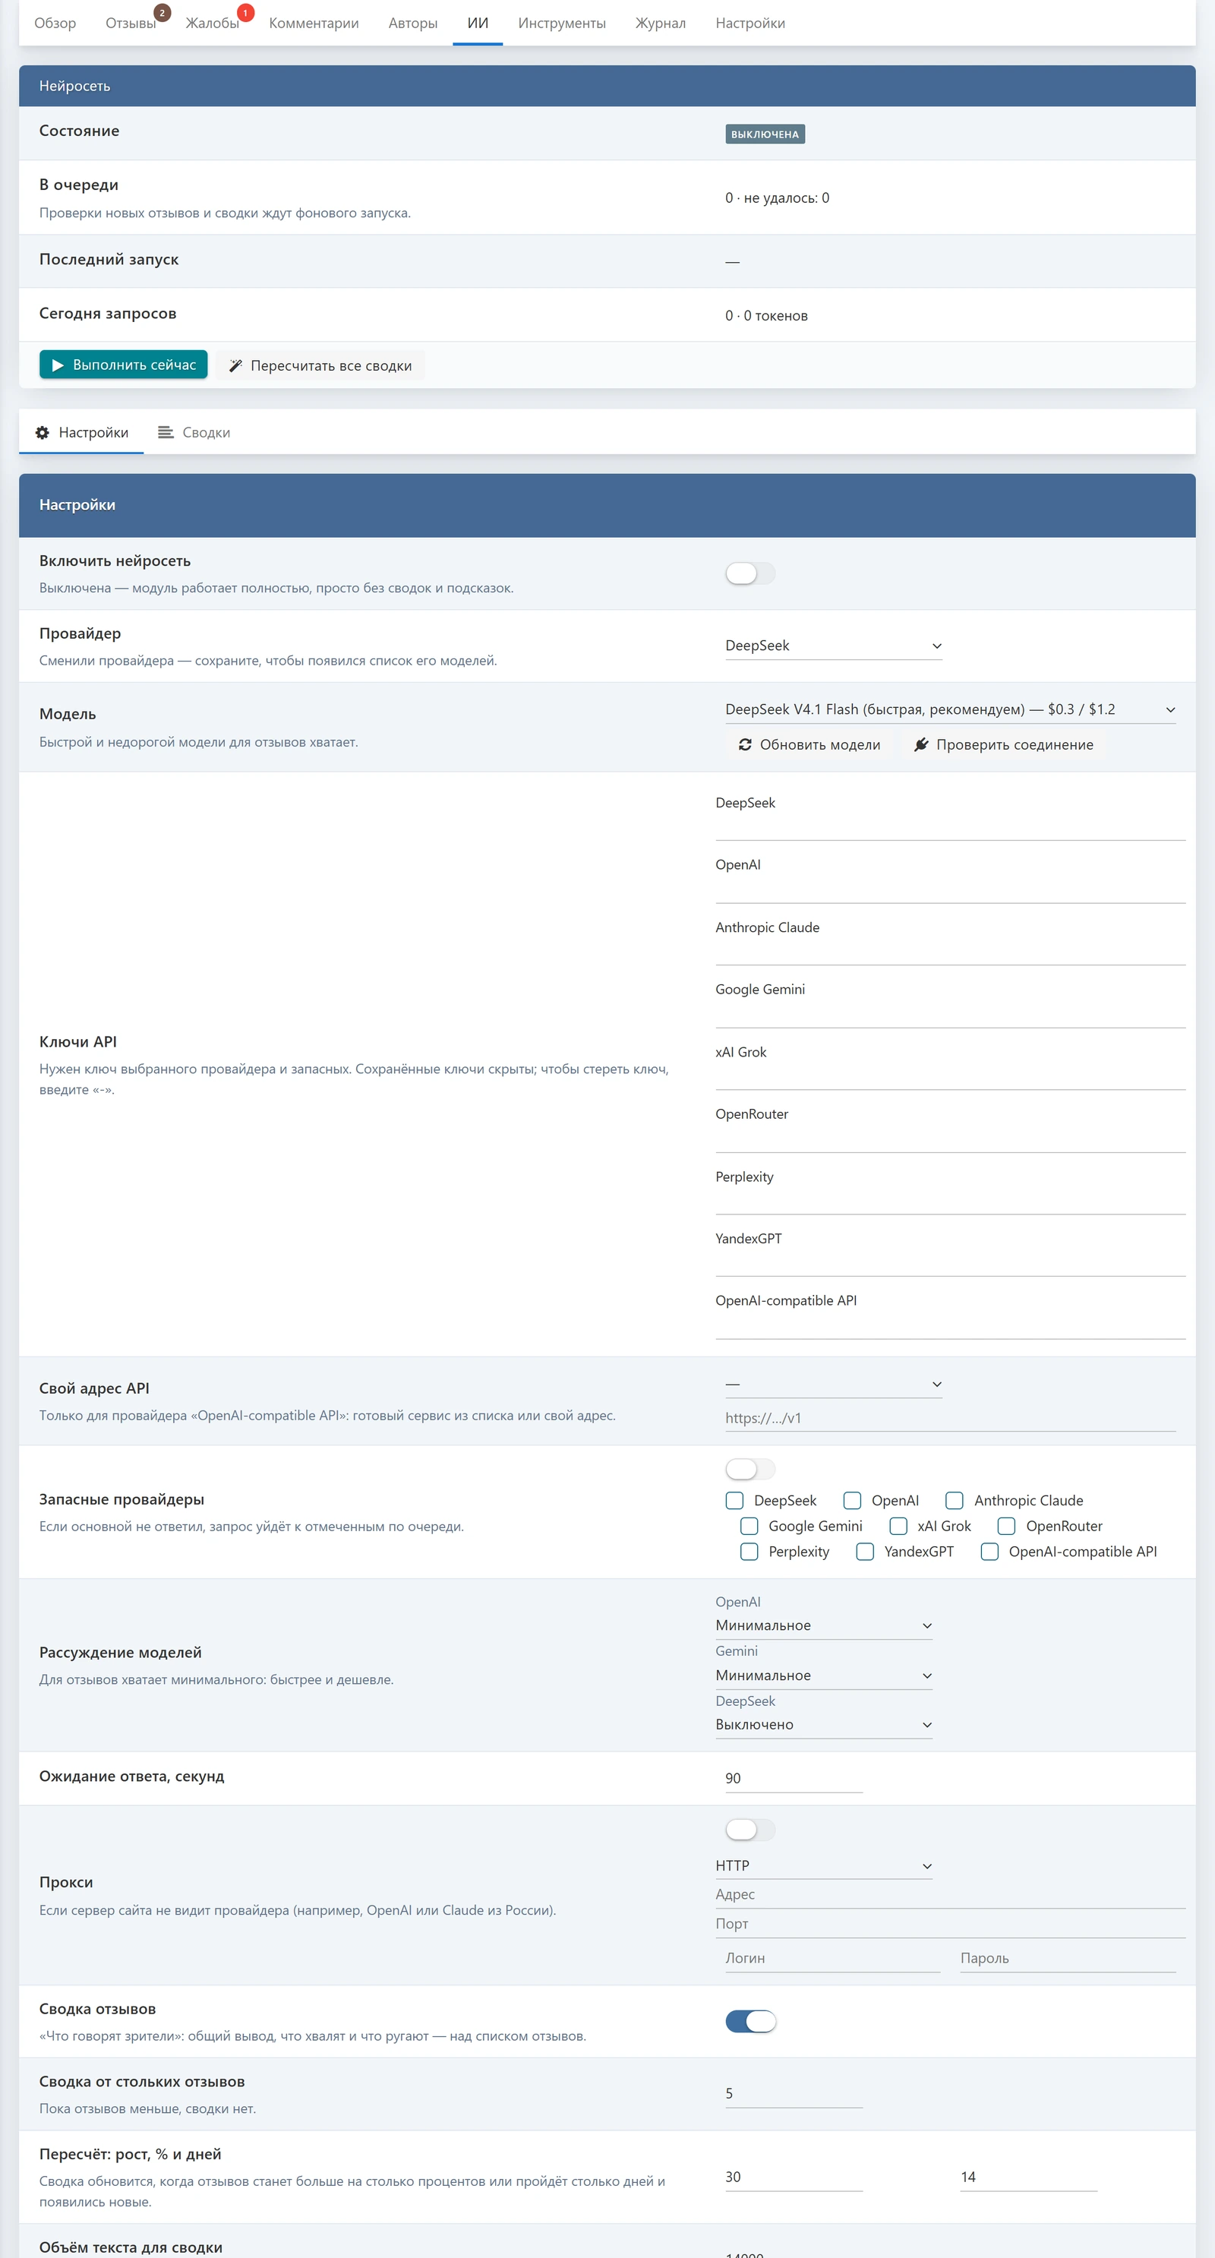Open the Провайдер dropdown showing DeepSeek

pos(834,646)
